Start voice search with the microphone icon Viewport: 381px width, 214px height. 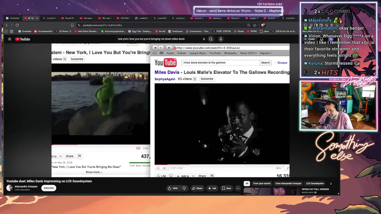coord(221,39)
